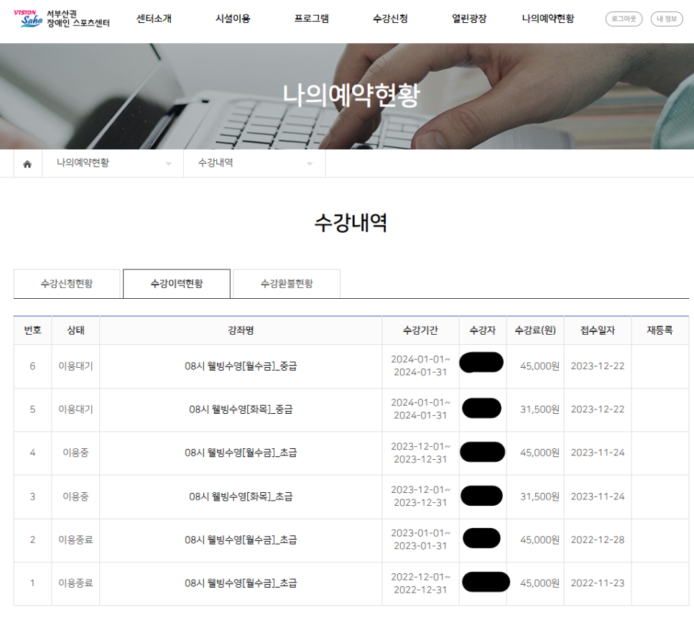Screen dimensions: 694x620
Task: Select course 08시 웰빙수영[화목]_초급 in row 3
Action: pos(241,496)
